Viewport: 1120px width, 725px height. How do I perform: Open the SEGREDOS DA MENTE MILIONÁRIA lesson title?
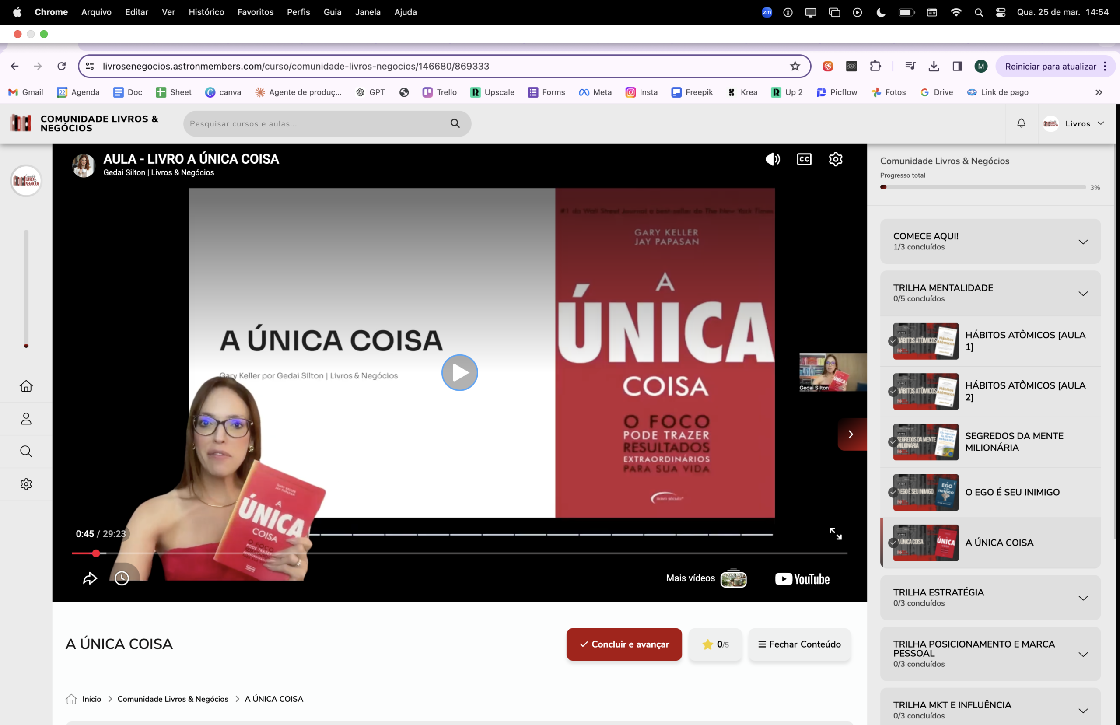[x=1014, y=441]
